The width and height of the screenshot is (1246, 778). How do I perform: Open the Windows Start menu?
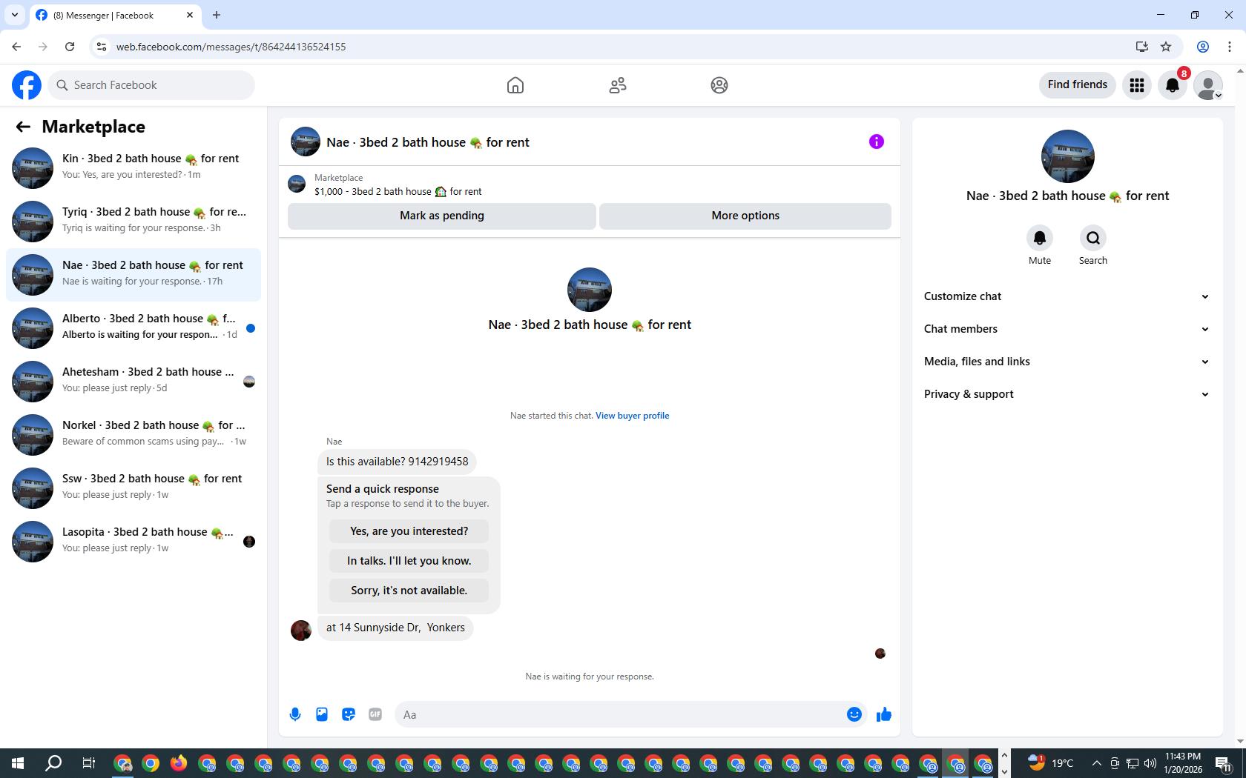[x=18, y=763]
